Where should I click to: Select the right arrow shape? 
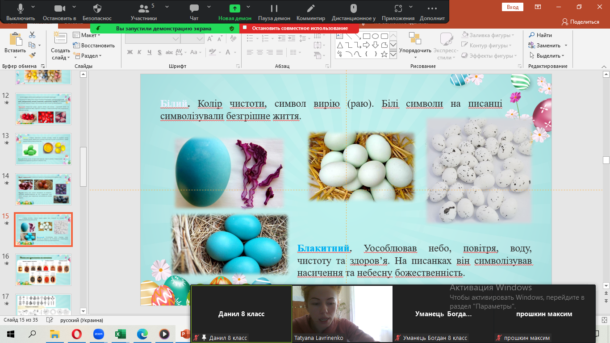click(366, 45)
